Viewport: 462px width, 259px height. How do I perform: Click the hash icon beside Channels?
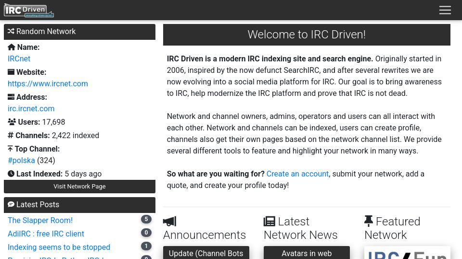(x=11, y=135)
